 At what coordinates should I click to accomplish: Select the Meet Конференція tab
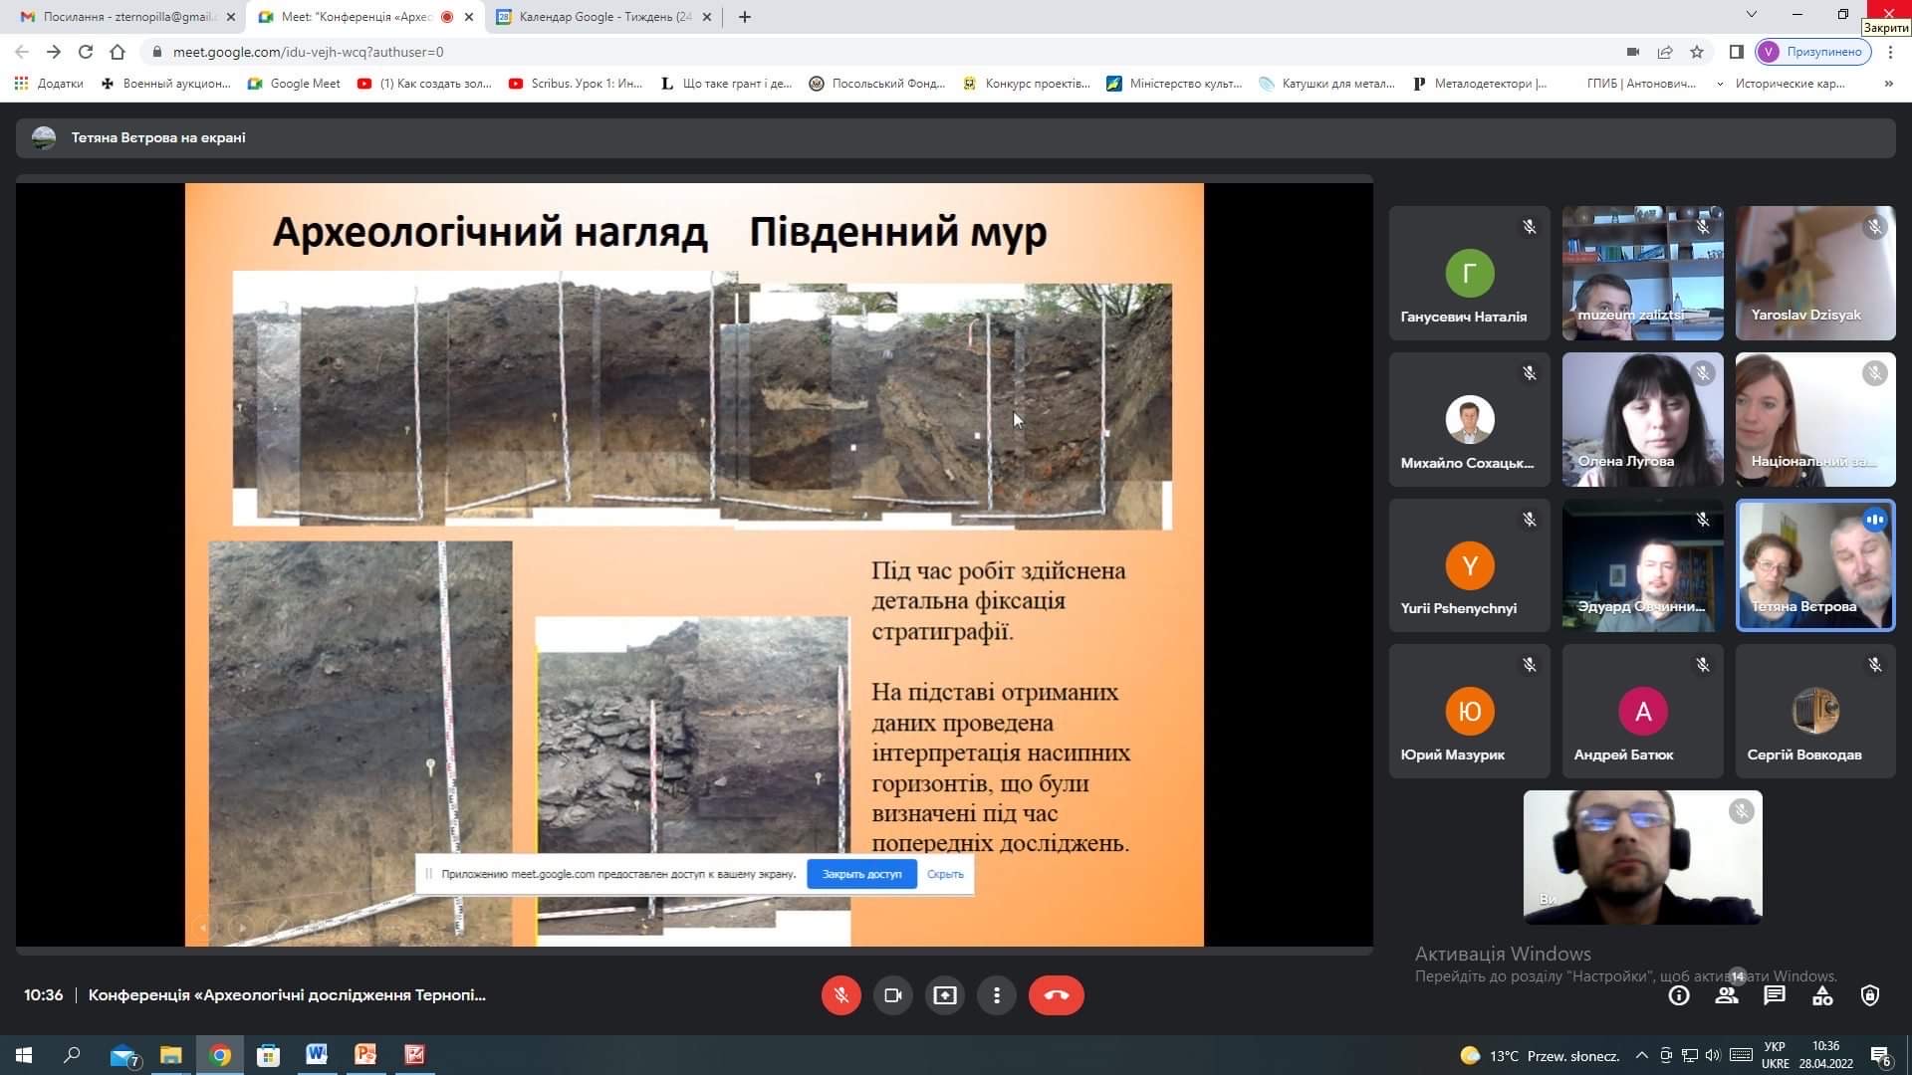[x=363, y=17]
